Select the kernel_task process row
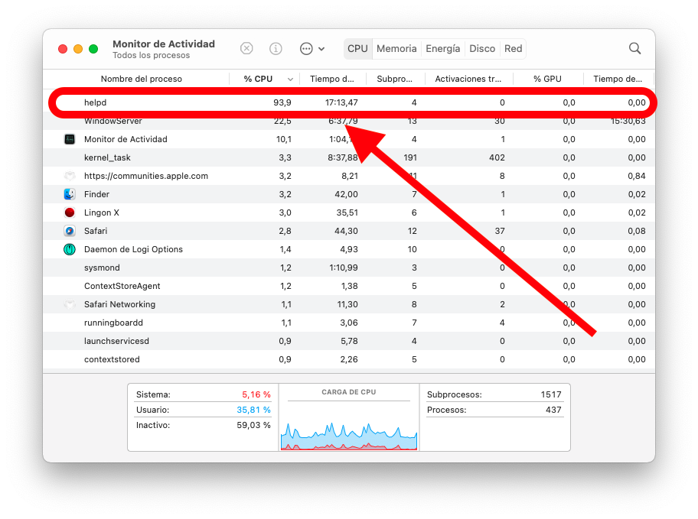Viewport: 698px width, 519px height. [349, 157]
